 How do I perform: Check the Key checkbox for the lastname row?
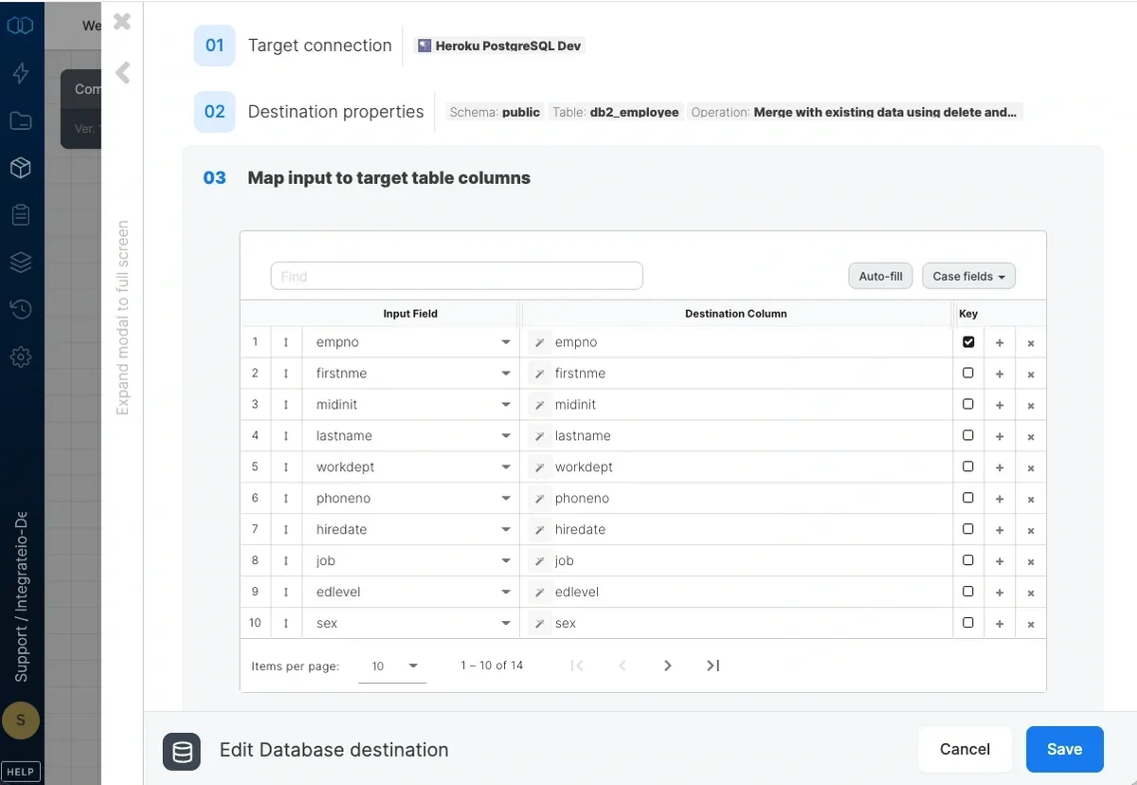coord(967,435)
